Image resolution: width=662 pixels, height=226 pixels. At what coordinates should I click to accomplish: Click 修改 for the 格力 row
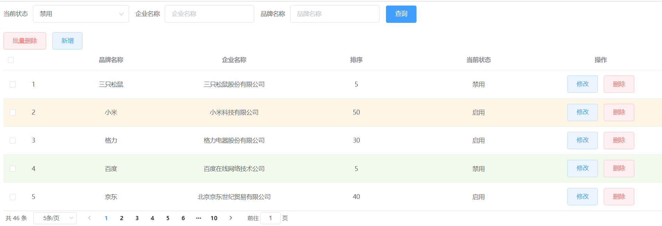click(583, 141)
